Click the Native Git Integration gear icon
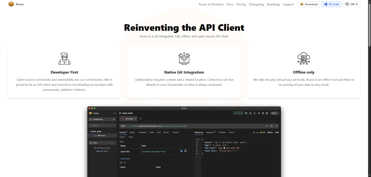Viewport: 371px width, 177px height. (x=184, y=58)
